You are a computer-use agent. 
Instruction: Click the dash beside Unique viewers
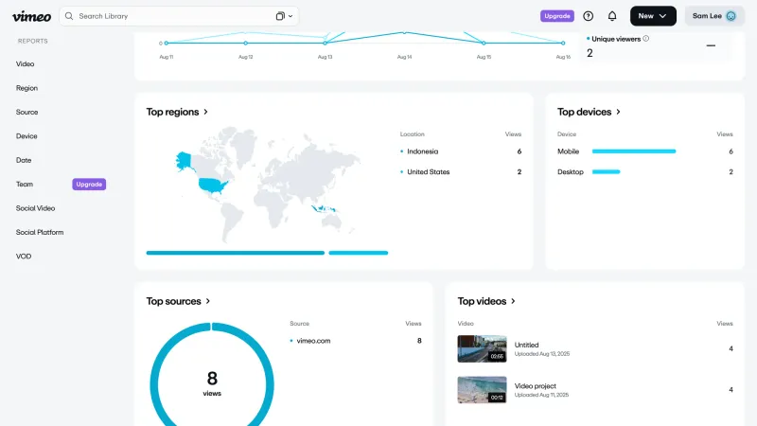click(x=711, y=45)
